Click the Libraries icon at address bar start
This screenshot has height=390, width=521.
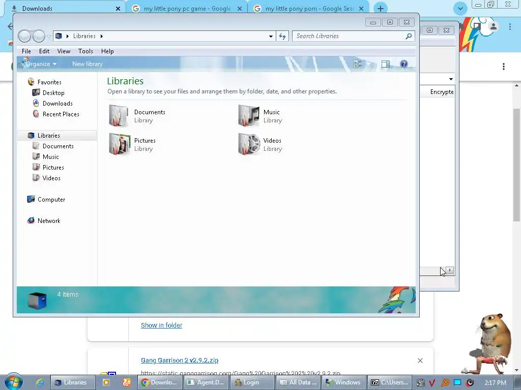tap(59, 36)
